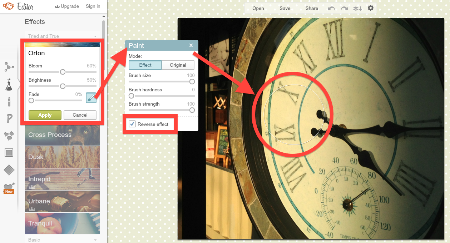Viewport: 450px width, 243px height.
Task: Select the Urbane effect thumbnail
Action: tap(63, 201)
